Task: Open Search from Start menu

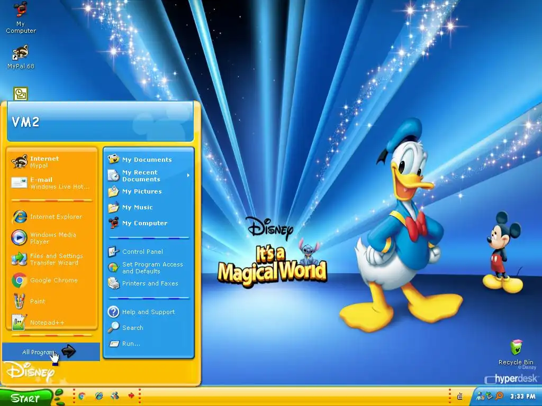Action: 149,328
